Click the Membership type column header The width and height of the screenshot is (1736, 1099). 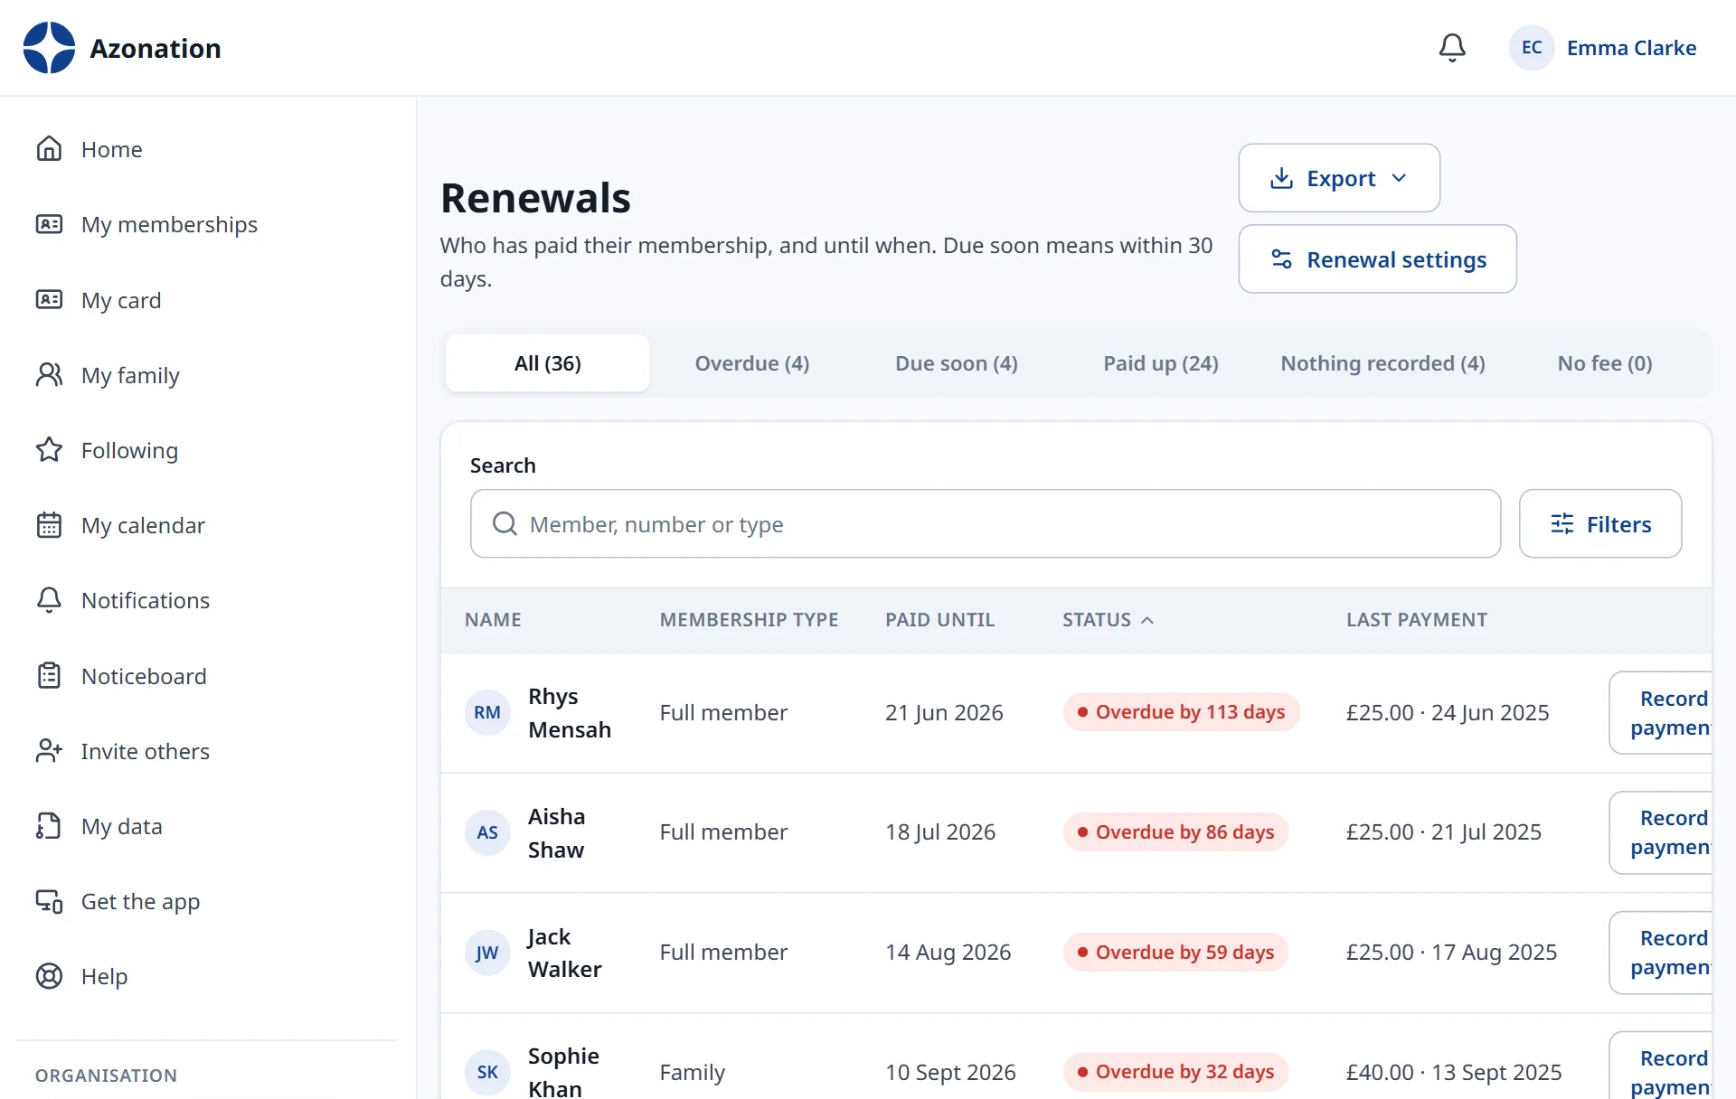[749, 620]
